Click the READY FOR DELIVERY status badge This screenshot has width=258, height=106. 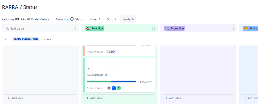pyautogui.click(x=26, y=39)
